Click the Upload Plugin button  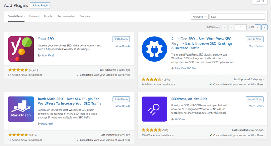click(x=40, y=5)
